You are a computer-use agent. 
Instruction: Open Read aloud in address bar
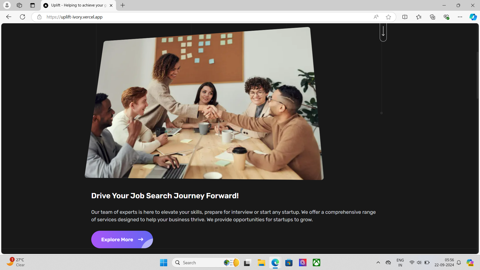(x=376, y=17)
